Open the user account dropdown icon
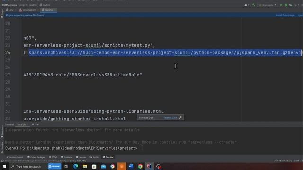 click(247, 5)
